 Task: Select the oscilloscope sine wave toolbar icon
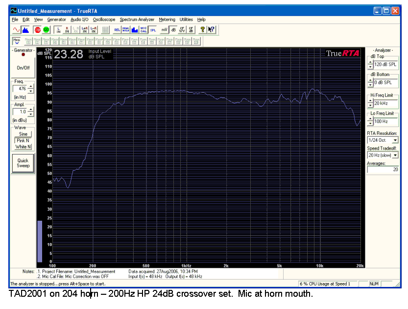point(16,30)
